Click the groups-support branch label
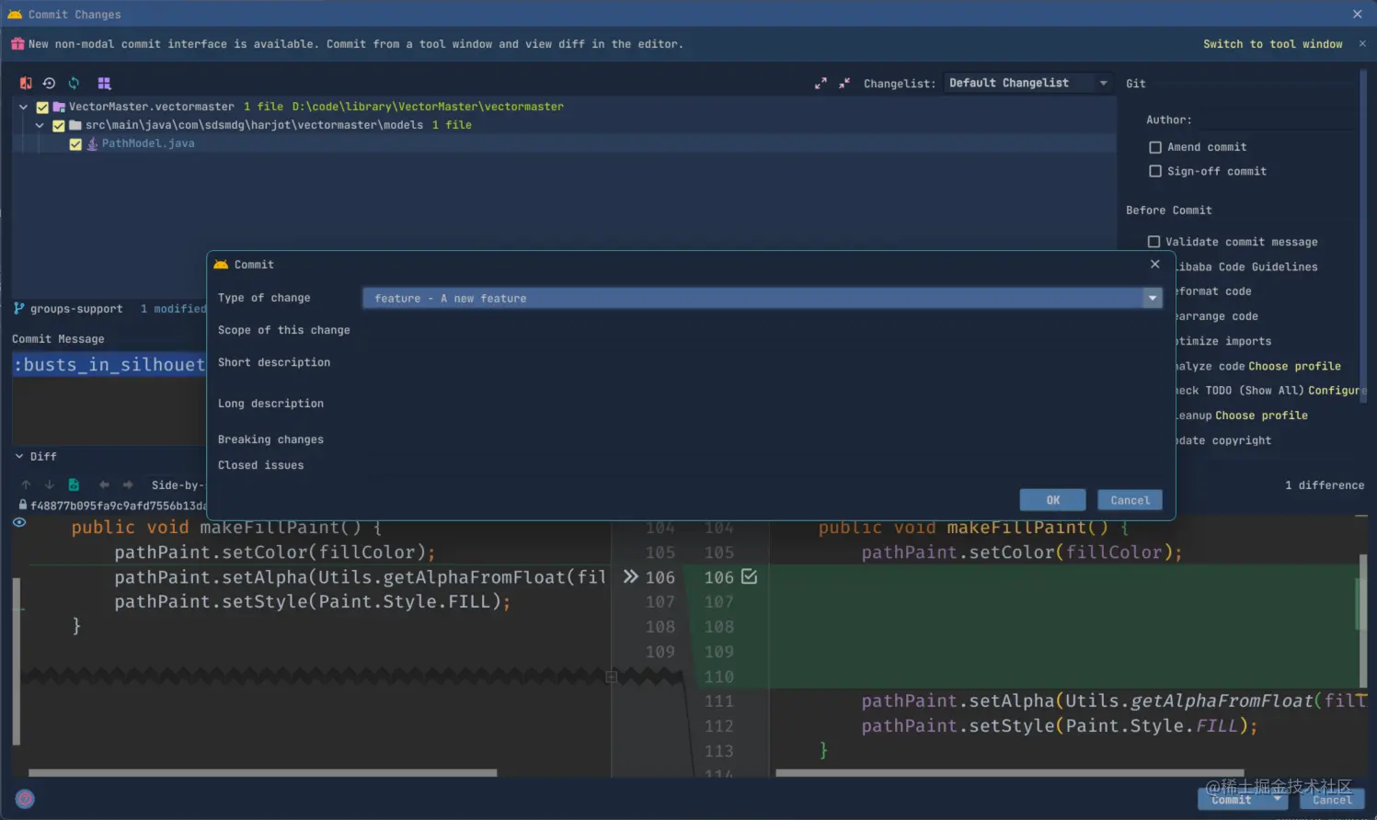This screenshot has width=1377, height=820. coord(76,309)
